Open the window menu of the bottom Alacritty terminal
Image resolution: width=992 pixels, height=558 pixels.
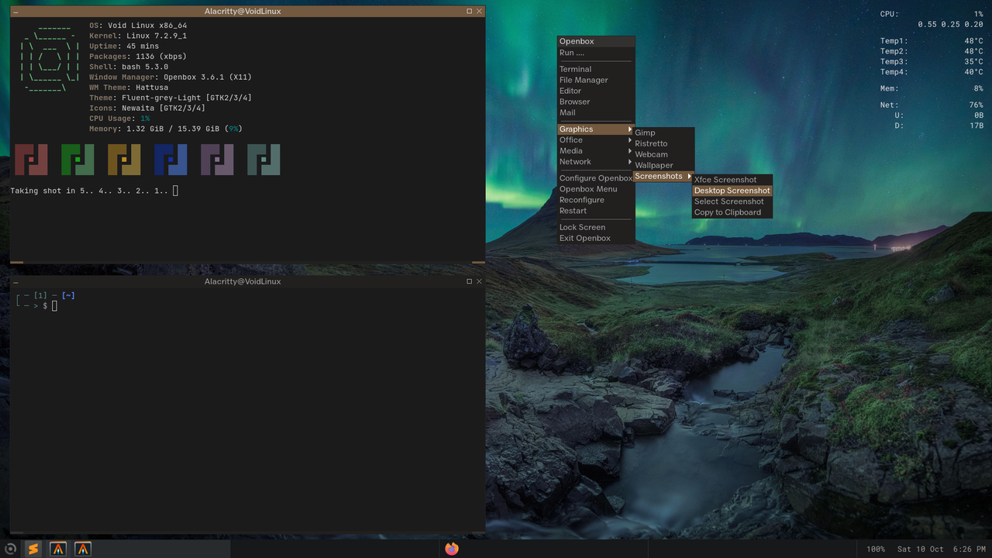[x=15, y=281]
